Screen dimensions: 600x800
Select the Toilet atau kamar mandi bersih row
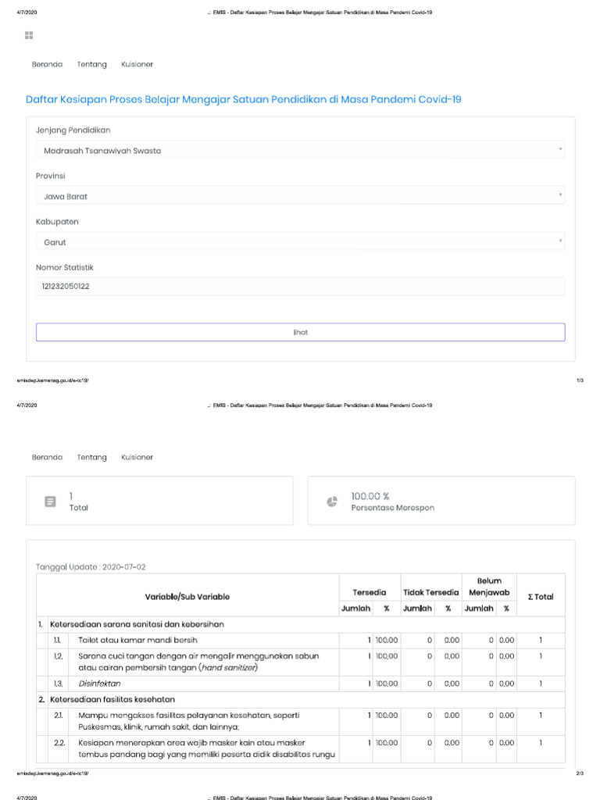[120, 641]
